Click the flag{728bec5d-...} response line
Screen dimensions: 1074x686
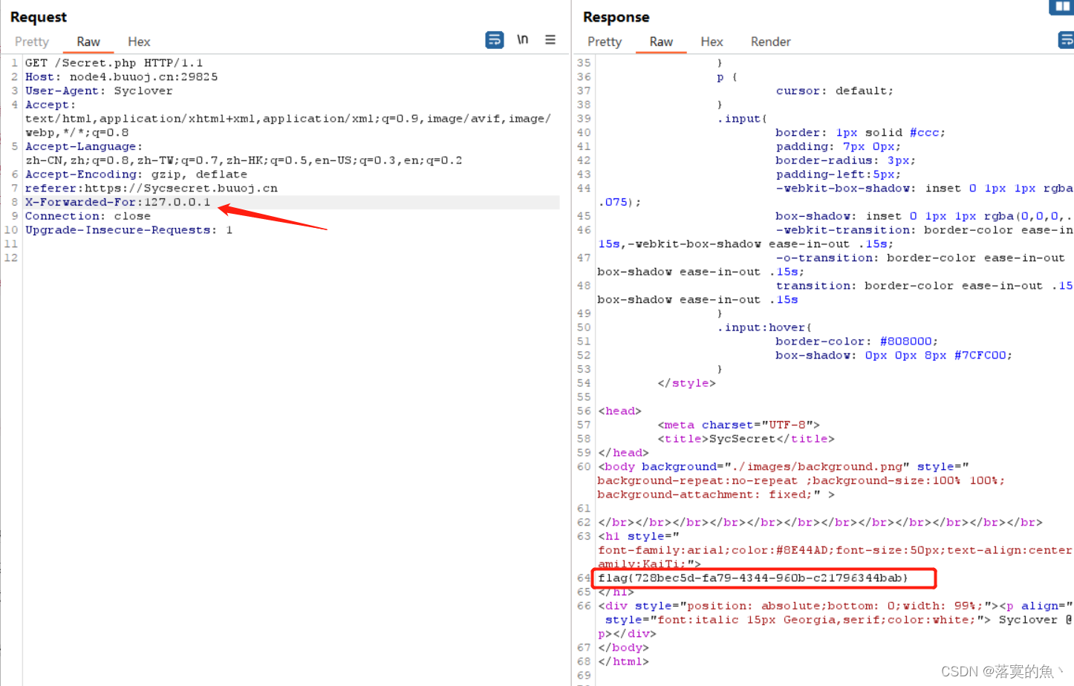[753, 578]
